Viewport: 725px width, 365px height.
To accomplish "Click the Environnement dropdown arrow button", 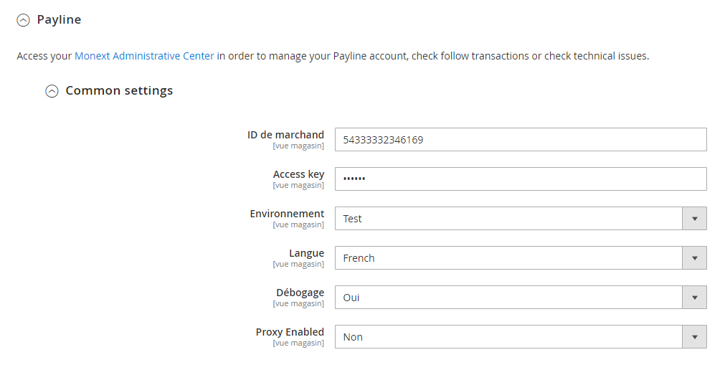I will point(694,219).
